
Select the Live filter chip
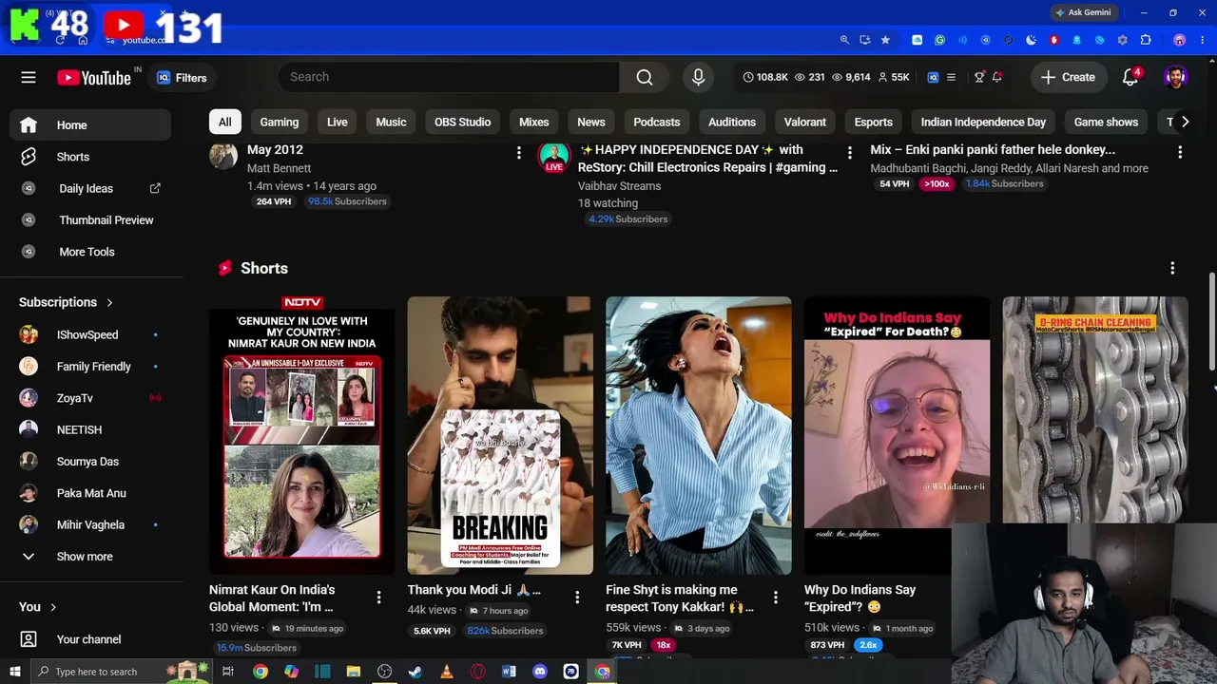[x=338, y=122]
